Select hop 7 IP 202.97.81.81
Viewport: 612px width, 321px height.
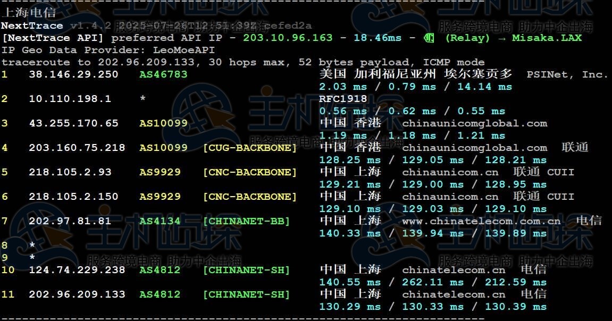pyautogui.click(x=70, y=221)
